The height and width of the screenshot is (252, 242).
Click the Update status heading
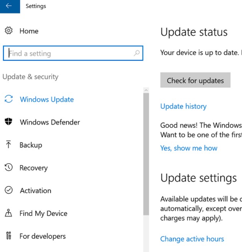pyautogui.click(x=194, y=32)
